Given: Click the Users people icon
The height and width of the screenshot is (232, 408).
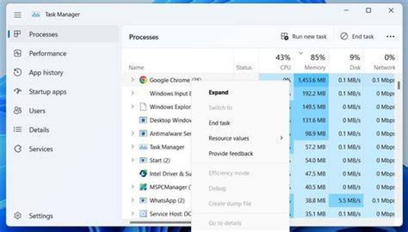Looking at the screenshot, I should pyautogui.click(x=18, y=111).
